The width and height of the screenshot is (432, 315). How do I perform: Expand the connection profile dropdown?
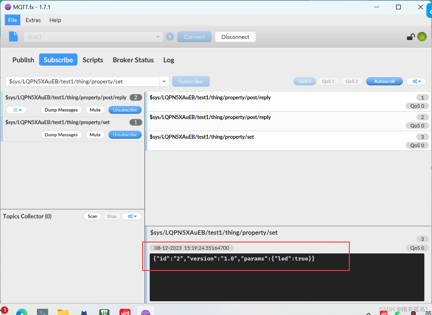point(158,37)
